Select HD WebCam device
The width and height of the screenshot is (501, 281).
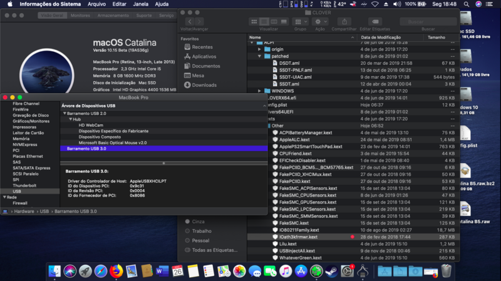[x=91, y=126]
